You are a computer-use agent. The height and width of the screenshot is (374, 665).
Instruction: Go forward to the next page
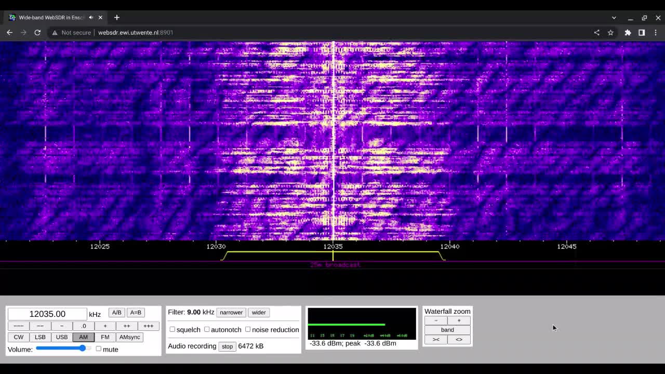(23, 32)
